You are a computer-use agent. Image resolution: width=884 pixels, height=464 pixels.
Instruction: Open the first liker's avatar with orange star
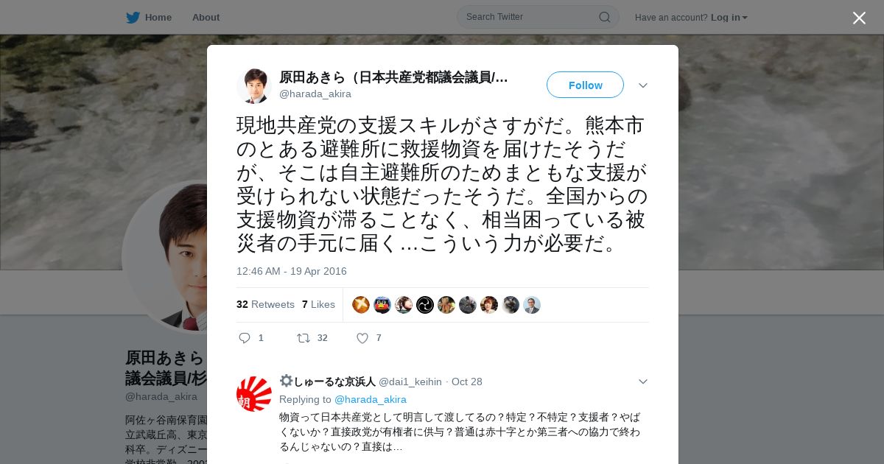click(361, 305)
